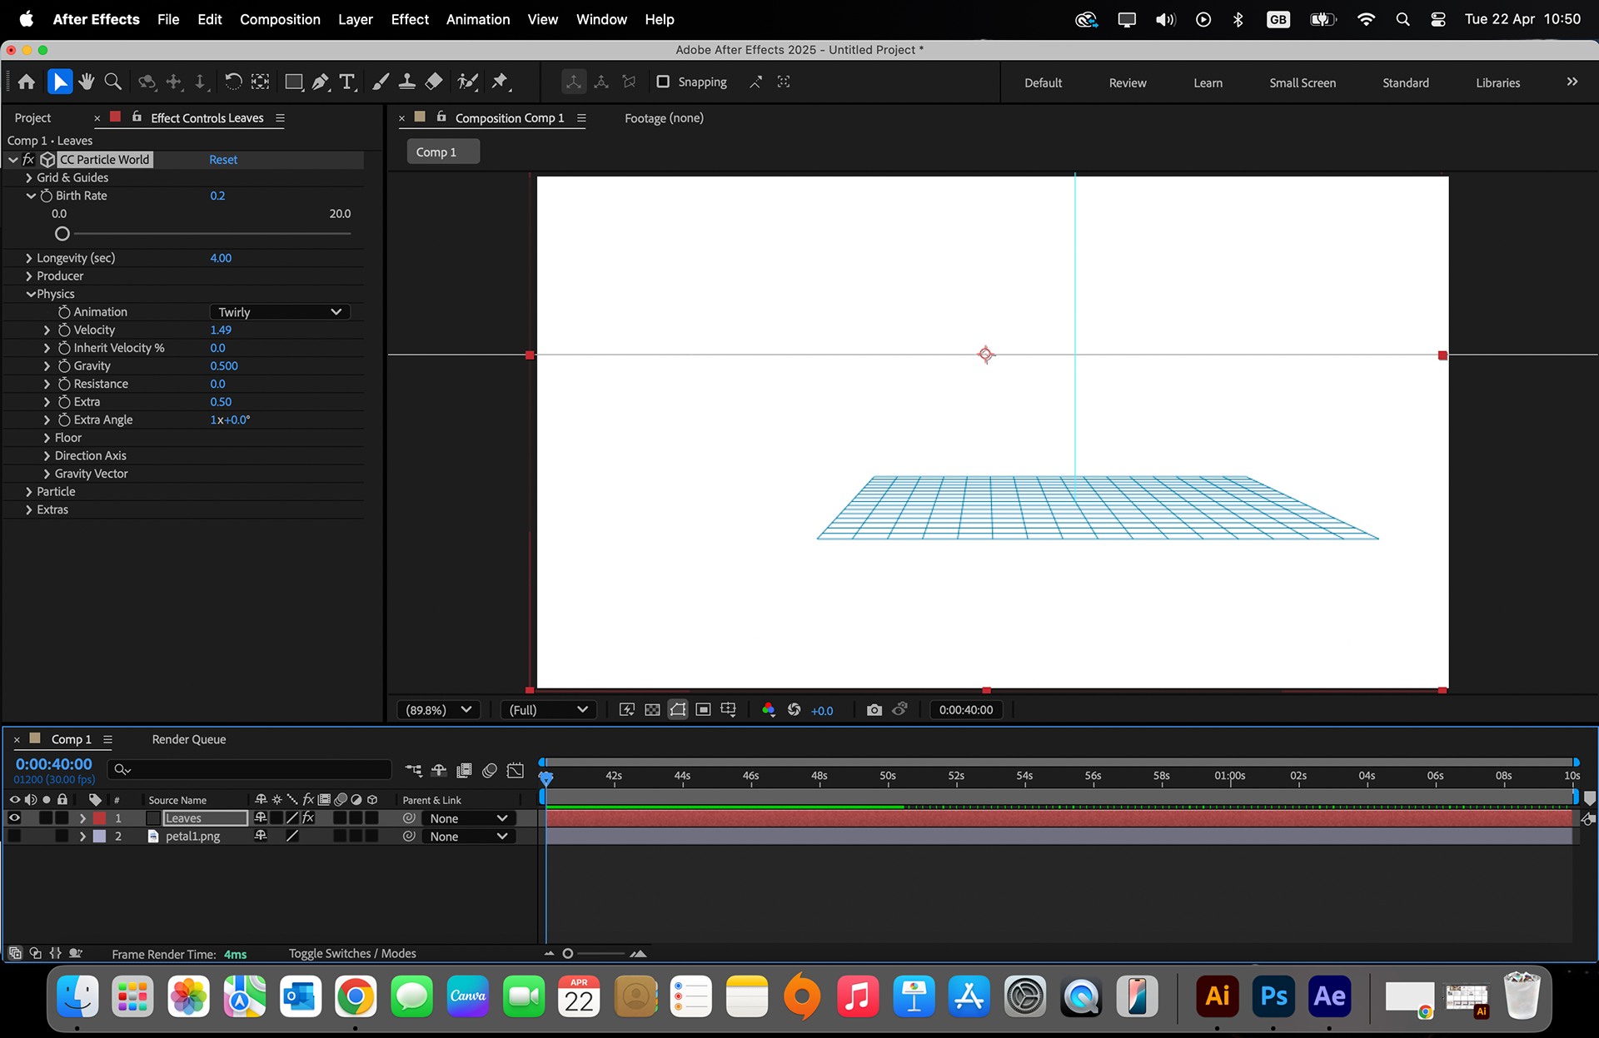The width and height of the screenshot is (1599, 1038).
Task: Click the motion blur enable icon in timeline
Action: click(490, 771)
